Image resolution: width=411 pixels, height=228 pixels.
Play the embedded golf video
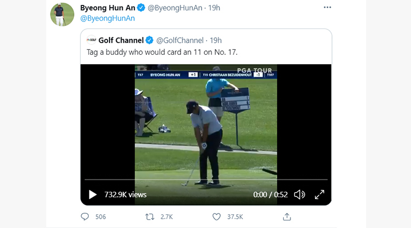pos(93,195)
